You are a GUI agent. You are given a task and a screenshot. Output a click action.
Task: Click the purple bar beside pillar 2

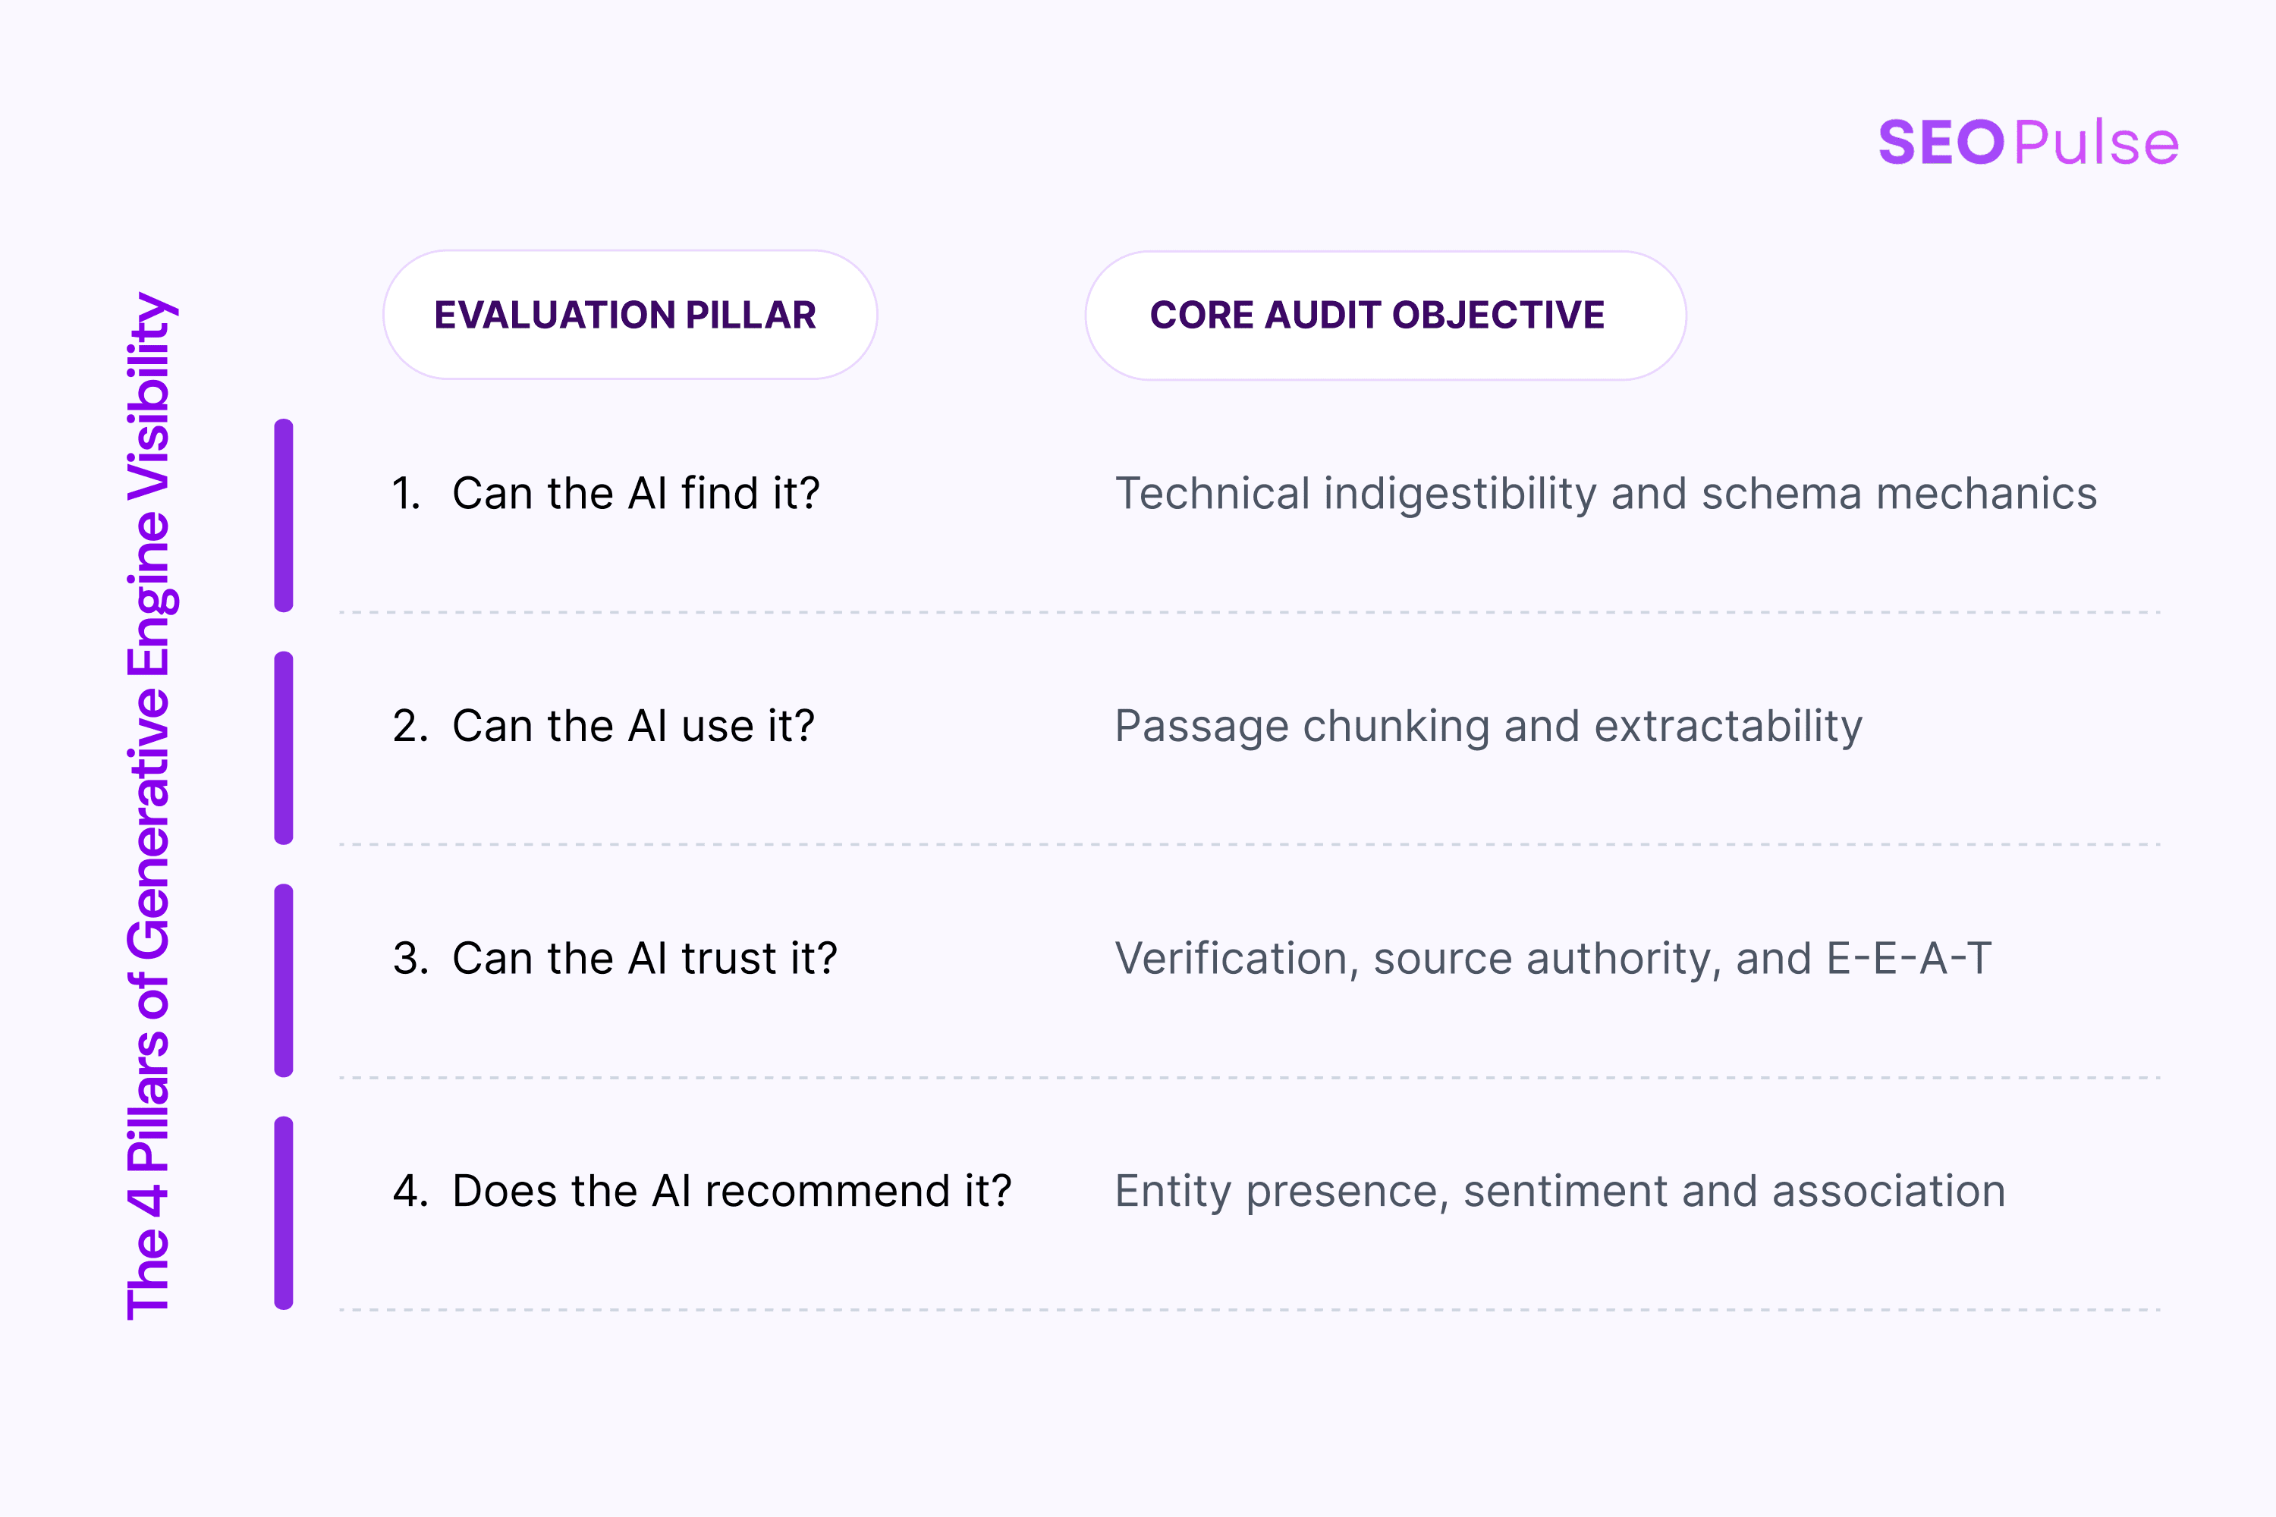point(284,748)
